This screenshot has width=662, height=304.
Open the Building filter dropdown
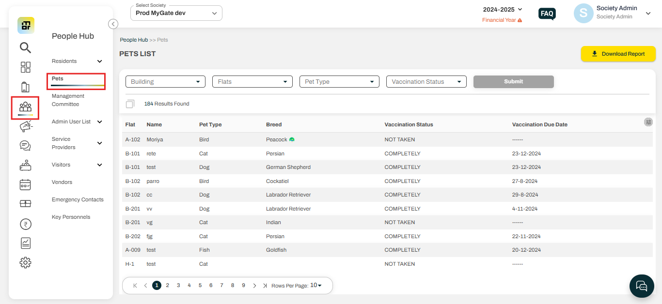(x=165, y=82)
